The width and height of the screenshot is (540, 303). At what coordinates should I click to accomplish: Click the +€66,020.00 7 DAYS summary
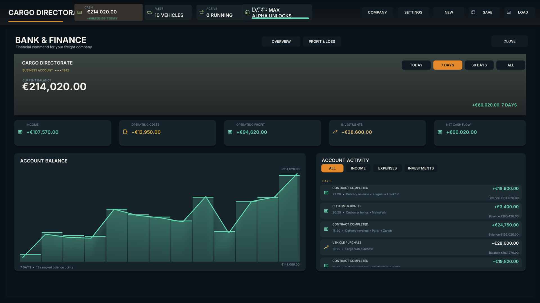pos(494,105)
